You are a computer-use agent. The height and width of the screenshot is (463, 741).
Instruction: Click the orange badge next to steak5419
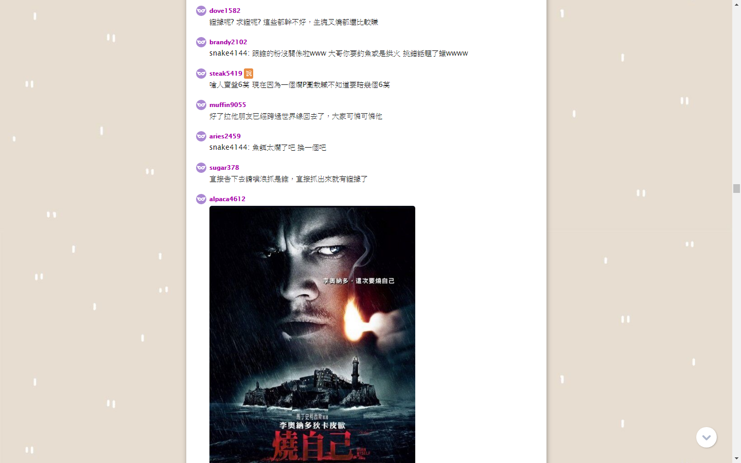249,74
